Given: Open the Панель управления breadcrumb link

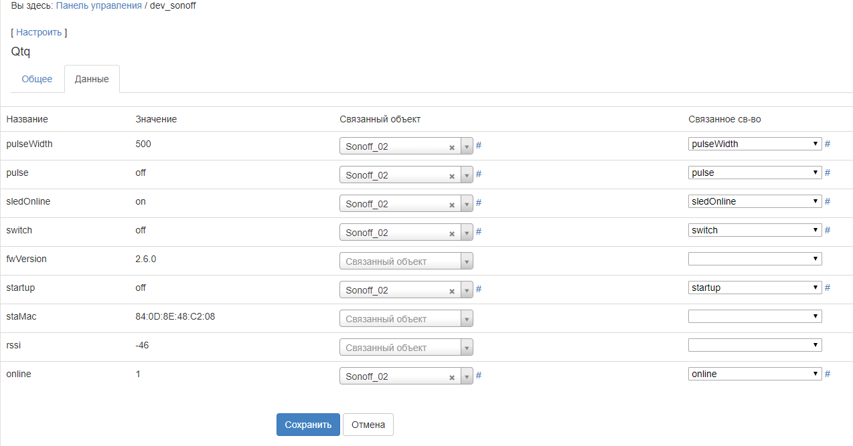Looking at the screenshot, I should click(99, 5).
